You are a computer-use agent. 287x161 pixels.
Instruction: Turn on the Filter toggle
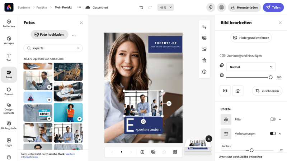[273, 119]
